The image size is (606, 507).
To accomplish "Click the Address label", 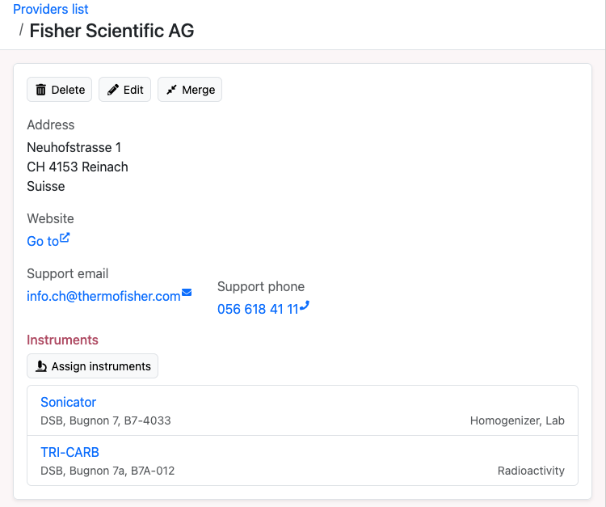I will (x=51, y=125).
